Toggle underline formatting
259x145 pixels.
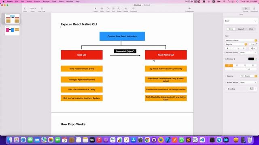(238, 48)
